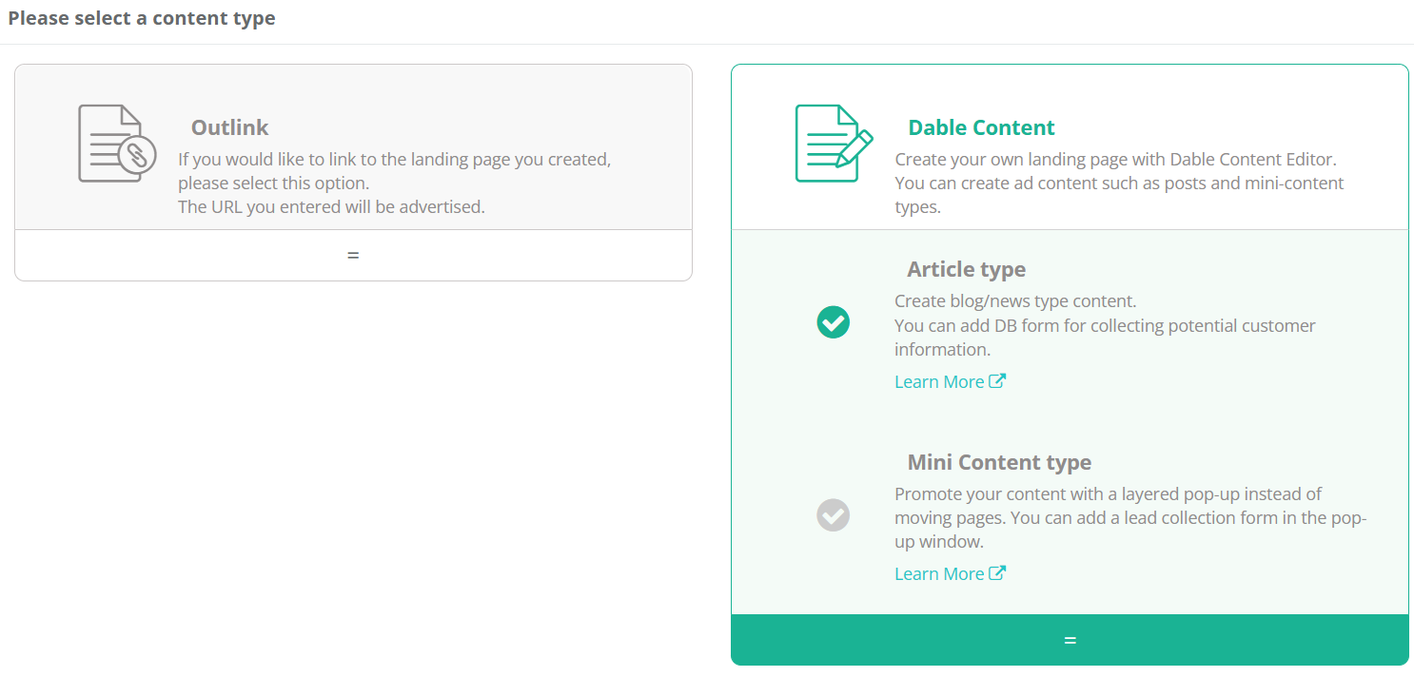Image resolution: width=1414 pixels, height=677 pixels.
Task: Click the 'Please select a content type' heading
Action: (142, 18)
